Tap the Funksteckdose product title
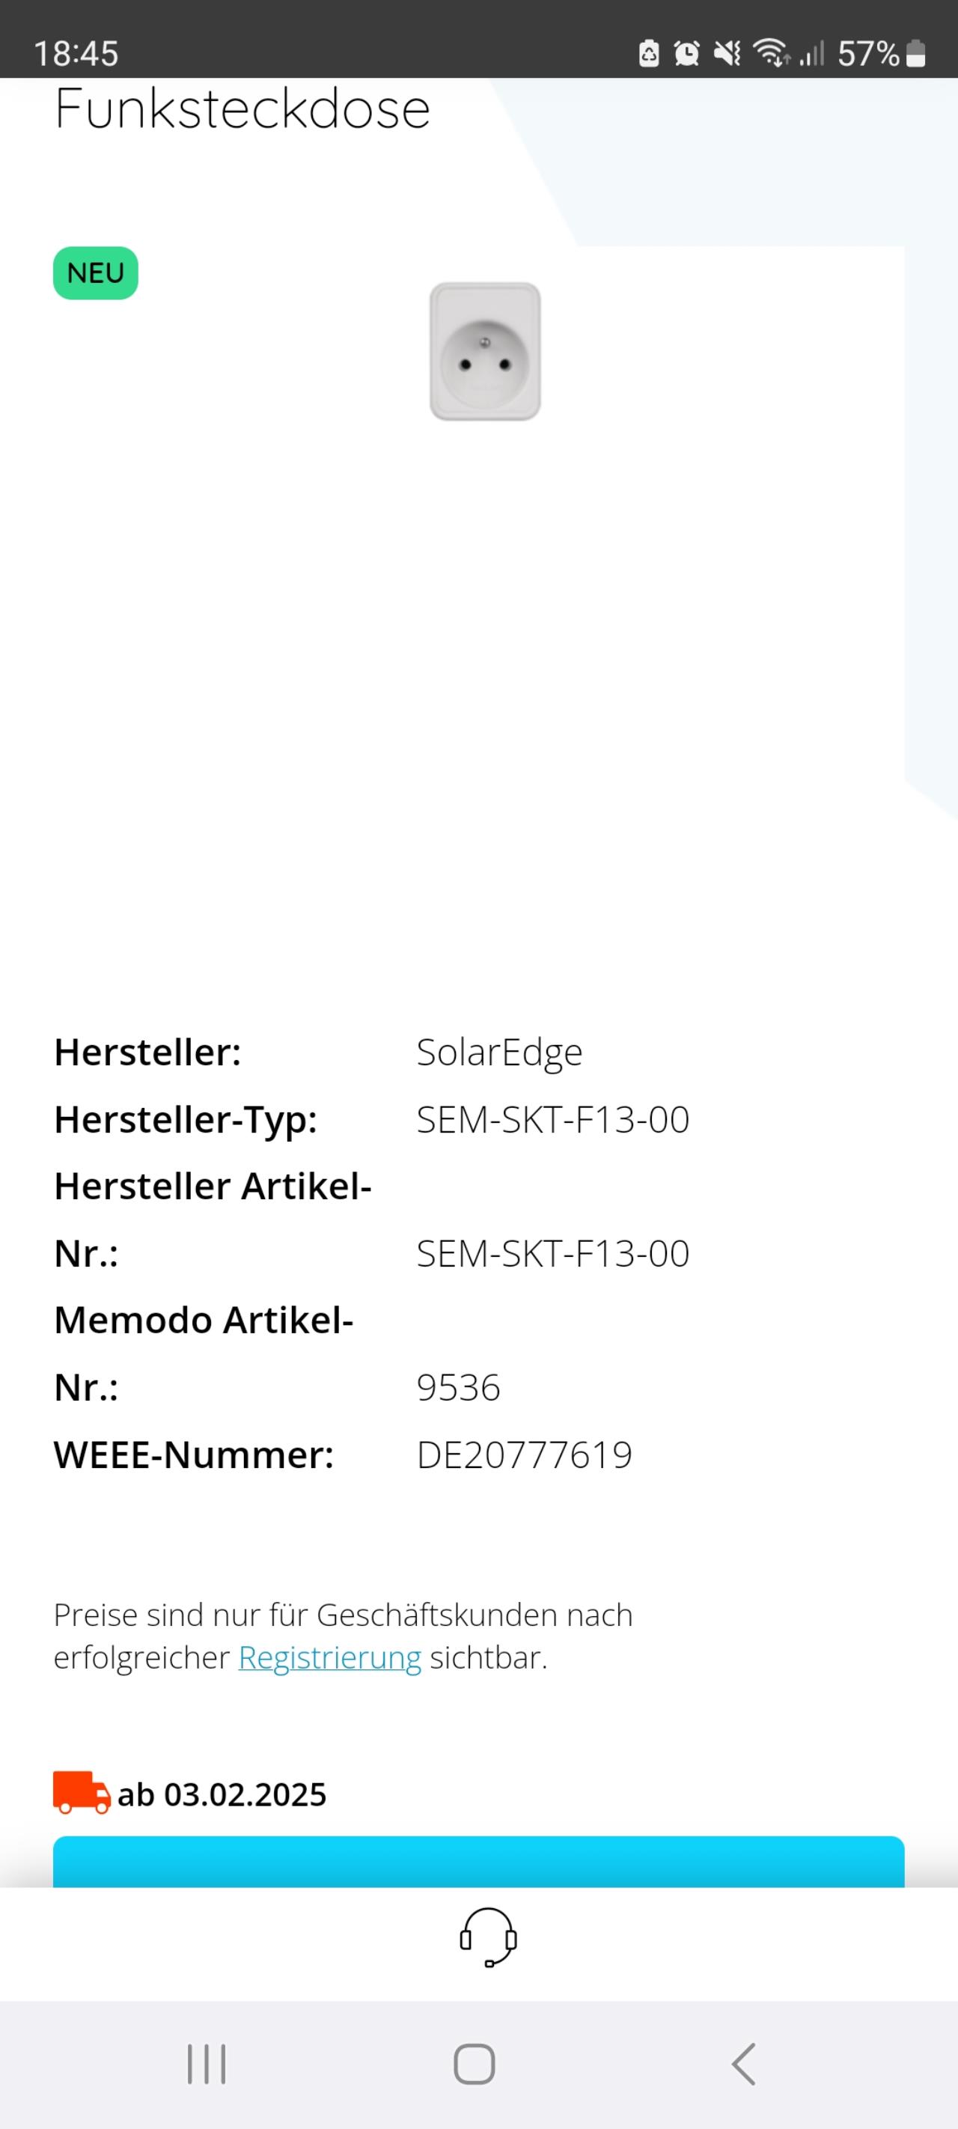The width and height of the screenshot is (958, 2129). tap(242, 109)
